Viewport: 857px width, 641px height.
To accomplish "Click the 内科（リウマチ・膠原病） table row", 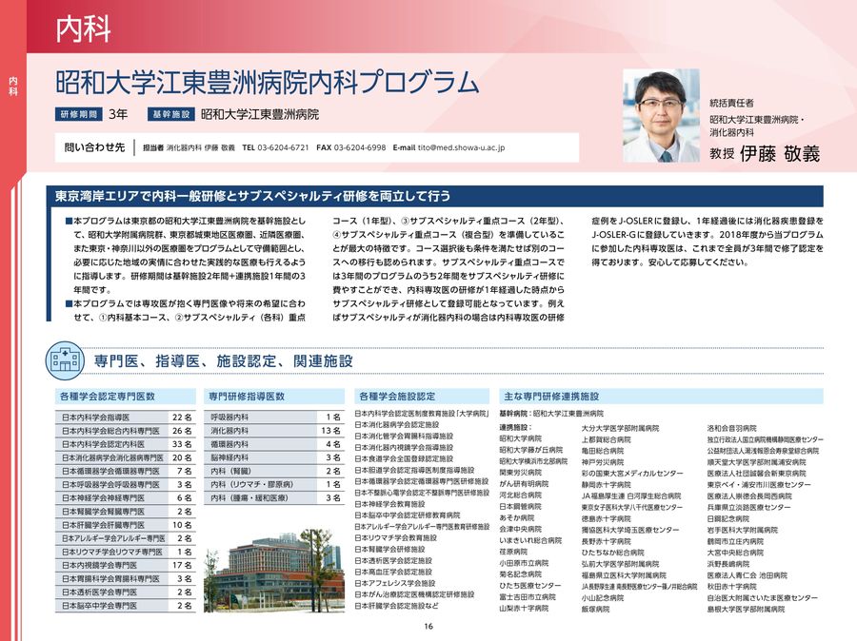I will point(274,485).
